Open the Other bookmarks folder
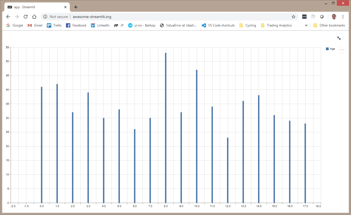351x215 pixels. click(x=329, y=25)
